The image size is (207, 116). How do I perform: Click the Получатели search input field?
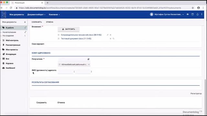point(72,59)
